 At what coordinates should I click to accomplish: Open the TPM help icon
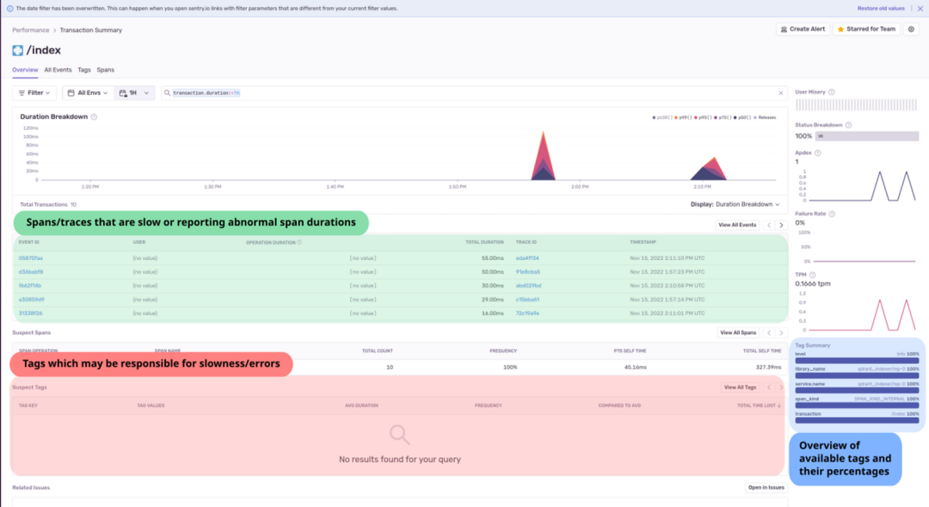click(x=812, y=275)
